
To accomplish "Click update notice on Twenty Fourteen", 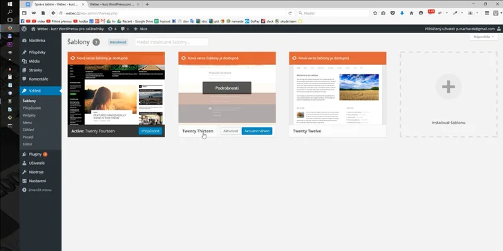I will click(x=116, y=58).
